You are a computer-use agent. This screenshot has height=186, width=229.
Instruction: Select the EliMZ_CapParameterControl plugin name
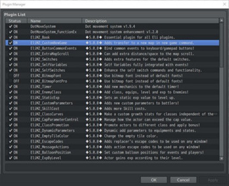(54, 119)
